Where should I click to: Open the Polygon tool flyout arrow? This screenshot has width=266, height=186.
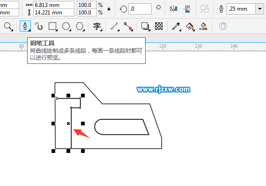pos(84,30)
